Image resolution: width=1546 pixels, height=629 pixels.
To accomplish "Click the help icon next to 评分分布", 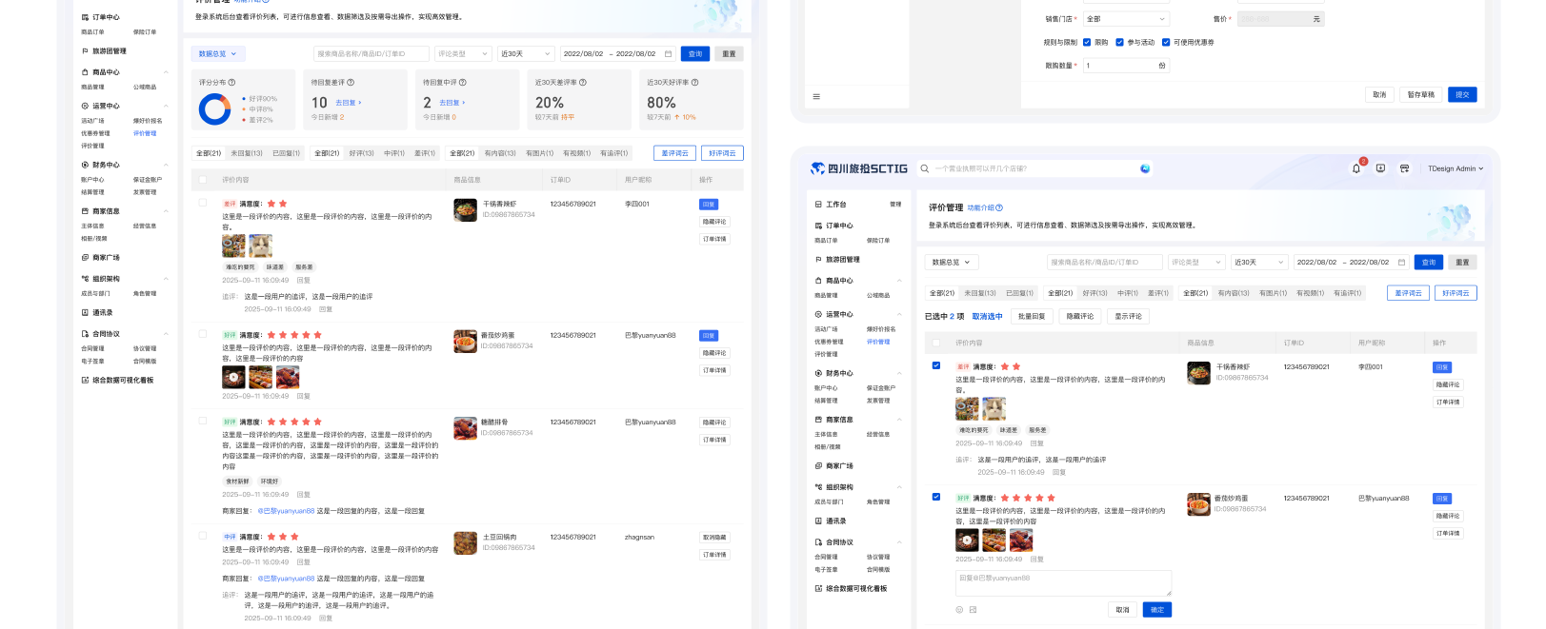I will (231, 83).
